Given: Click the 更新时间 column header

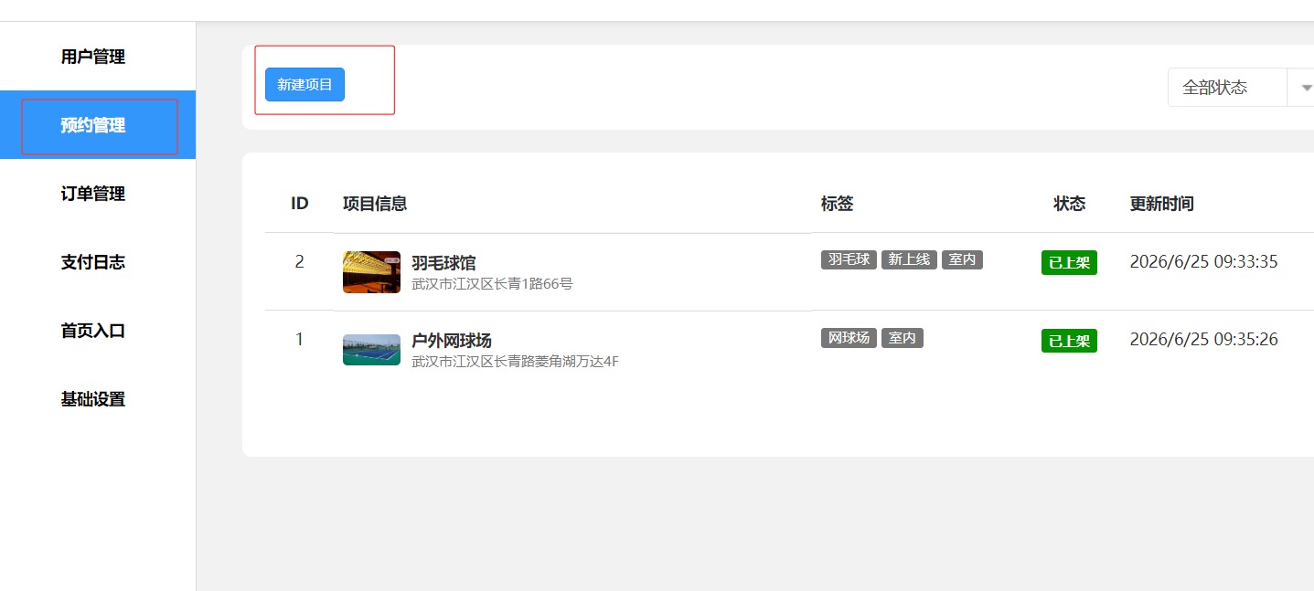Looking at the screenshot, I should [1161, 204].
